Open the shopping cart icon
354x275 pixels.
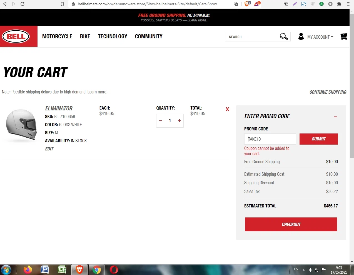point(344,36)
